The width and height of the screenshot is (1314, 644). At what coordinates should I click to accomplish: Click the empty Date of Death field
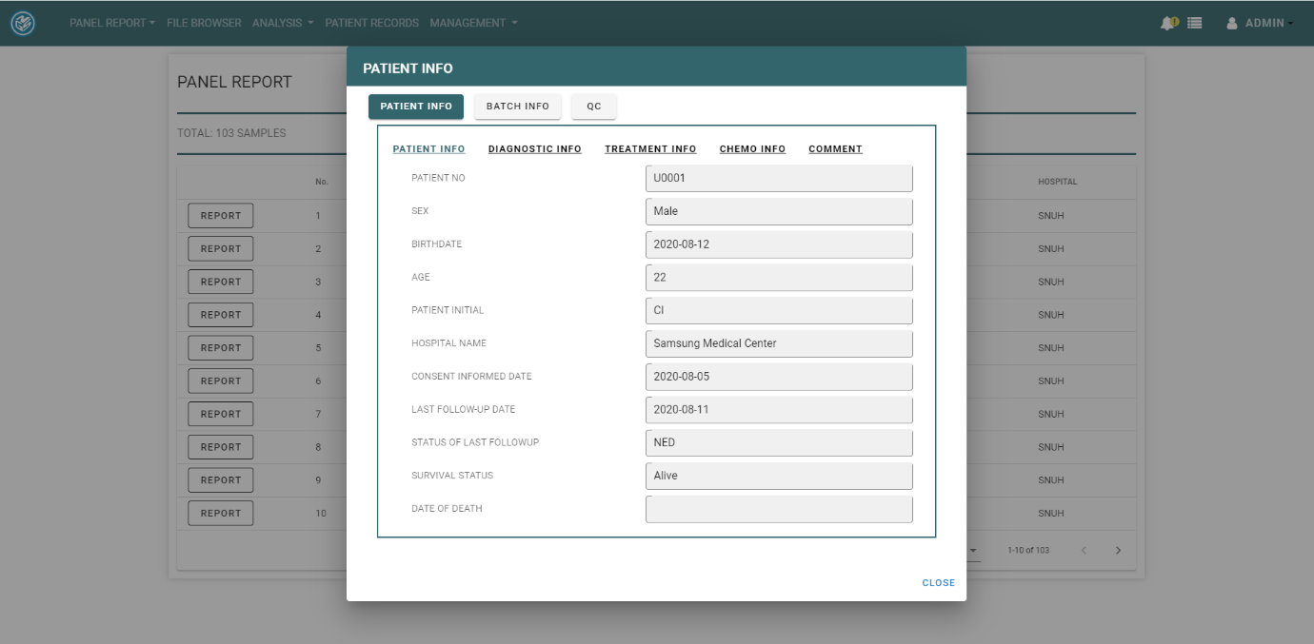pyautogui.click(x=778, y=509)
